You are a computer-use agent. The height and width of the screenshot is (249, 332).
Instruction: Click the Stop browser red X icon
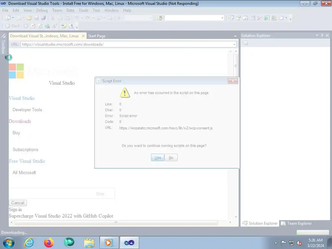pyautogui.click(x=33, y=26)
